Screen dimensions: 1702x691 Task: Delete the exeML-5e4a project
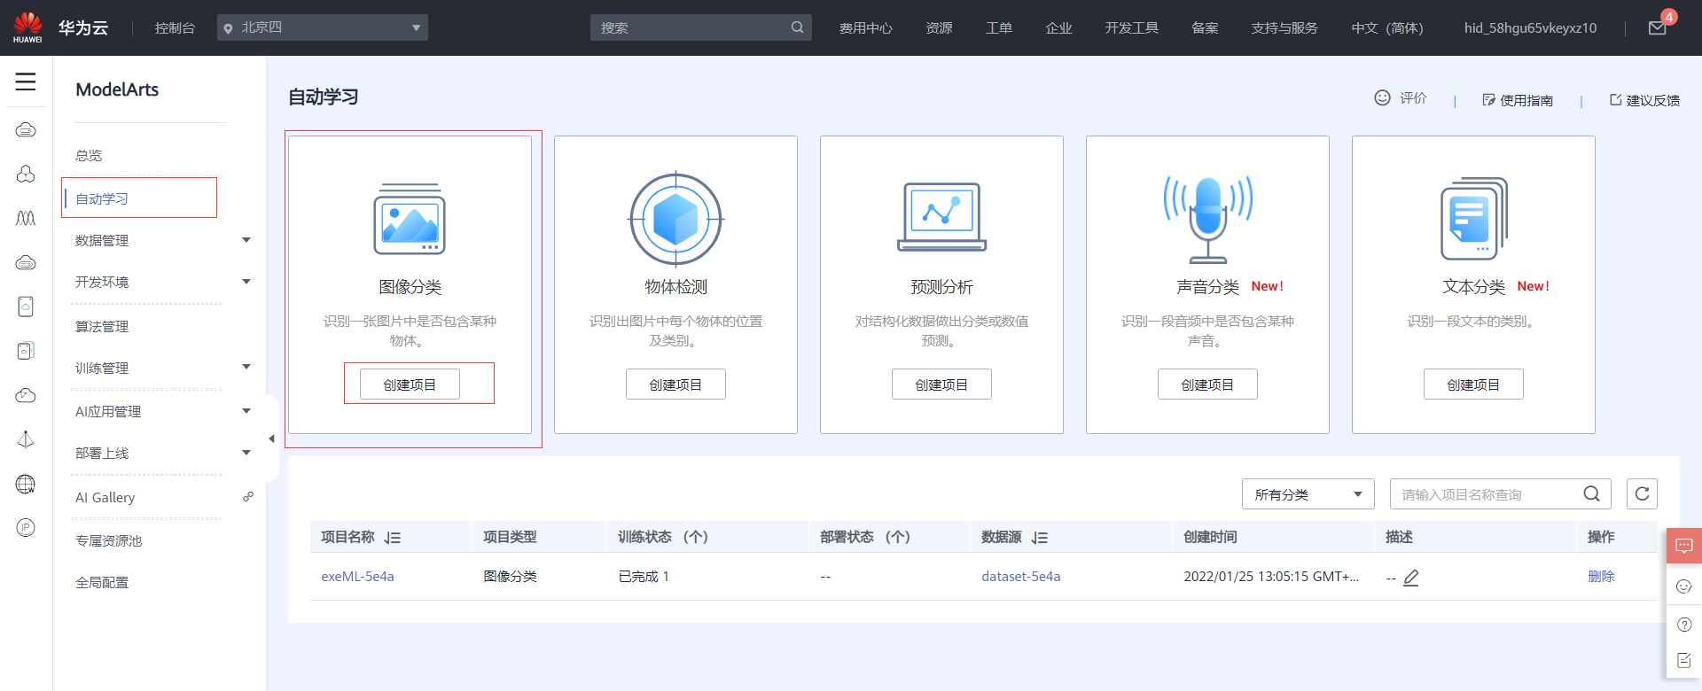(1601, 577)
